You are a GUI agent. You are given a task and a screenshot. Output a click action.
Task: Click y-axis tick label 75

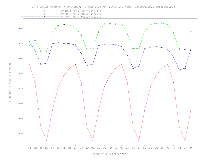(20, 74)
